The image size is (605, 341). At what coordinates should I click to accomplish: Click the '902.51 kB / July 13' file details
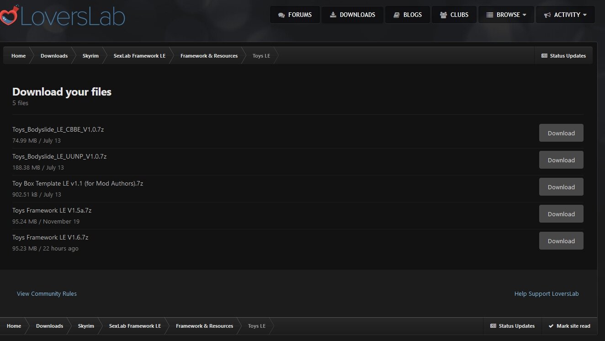point(37,195)
